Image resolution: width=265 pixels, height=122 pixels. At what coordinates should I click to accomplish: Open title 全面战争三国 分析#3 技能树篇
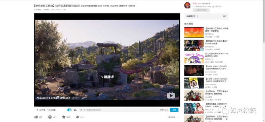point(217,93)
